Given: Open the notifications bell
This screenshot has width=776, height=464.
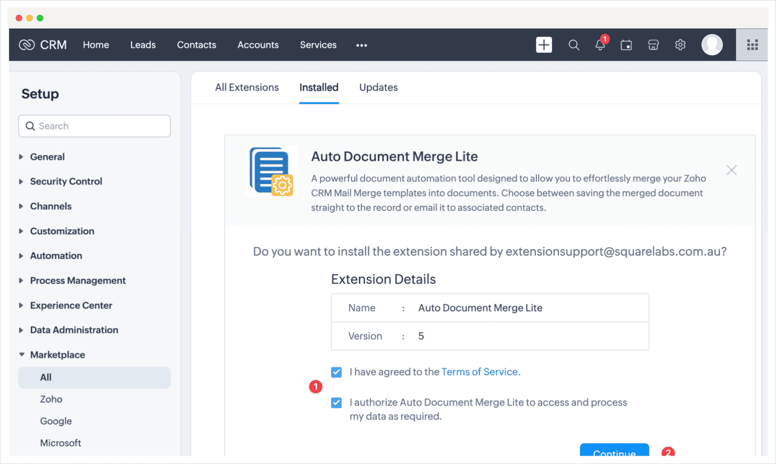Looking at the screenshot, I should (600, 45).
